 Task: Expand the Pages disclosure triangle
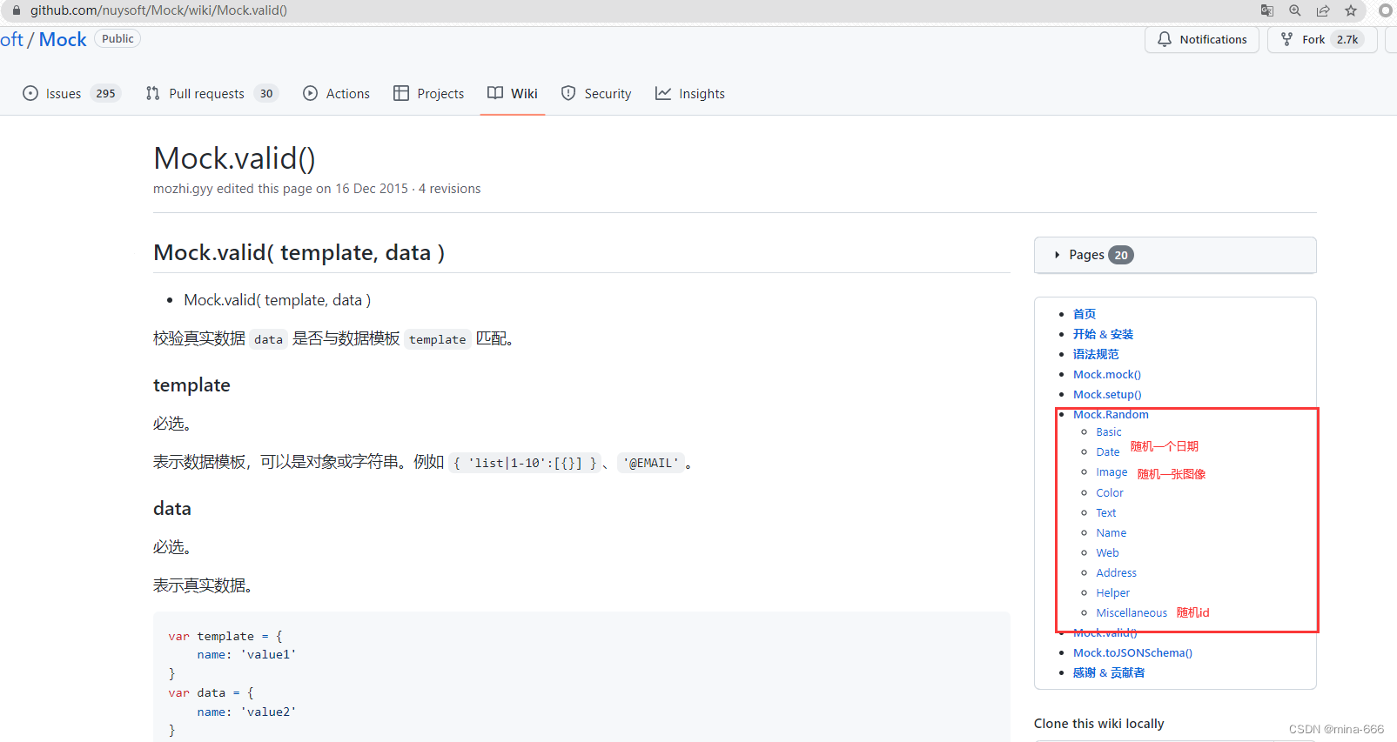tap(1058, 255)
